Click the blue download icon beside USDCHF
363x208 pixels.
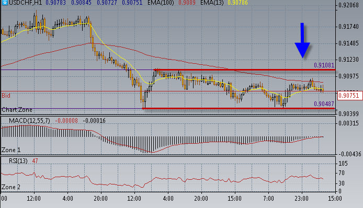pyautogui.click(x=5, y=3)
